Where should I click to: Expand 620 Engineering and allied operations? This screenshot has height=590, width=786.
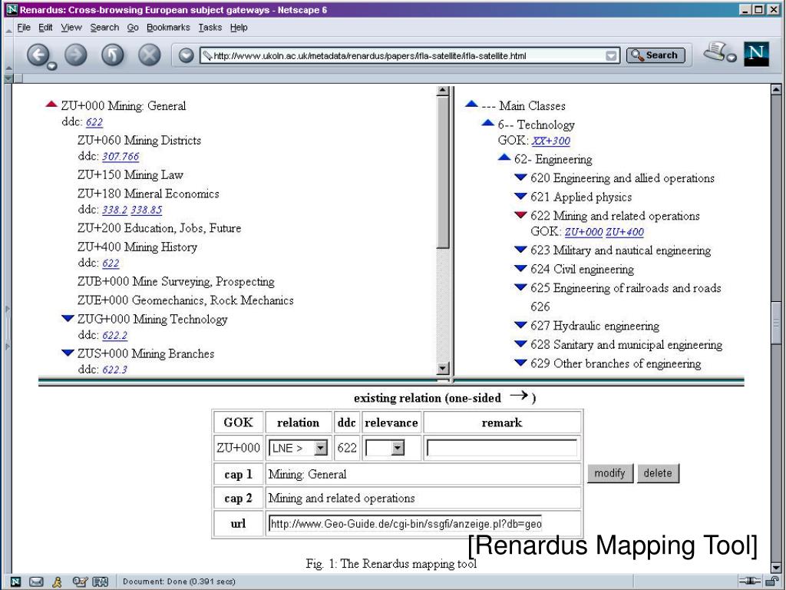[x=521, y=177]
